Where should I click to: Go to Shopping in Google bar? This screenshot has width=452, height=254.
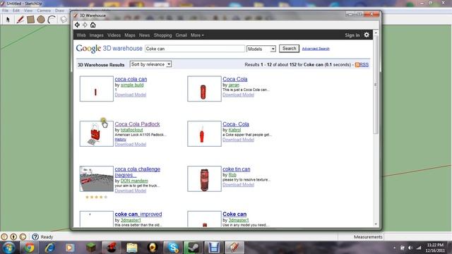pyautogui.click(x=162, y=35)
